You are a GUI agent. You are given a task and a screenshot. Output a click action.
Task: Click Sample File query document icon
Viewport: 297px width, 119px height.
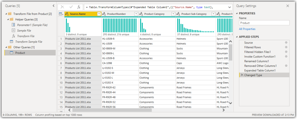[13, 30]
